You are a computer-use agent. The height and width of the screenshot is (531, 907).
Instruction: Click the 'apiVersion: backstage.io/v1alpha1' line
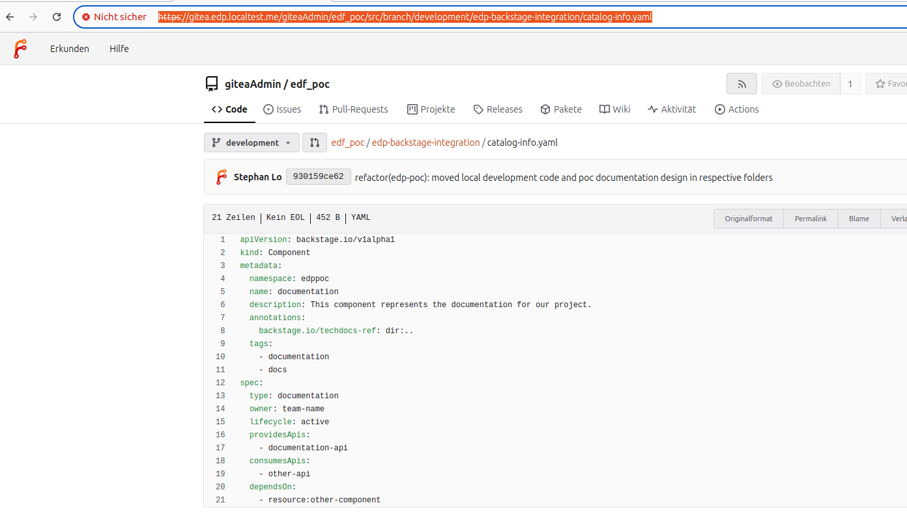click(x=317, y=239)
